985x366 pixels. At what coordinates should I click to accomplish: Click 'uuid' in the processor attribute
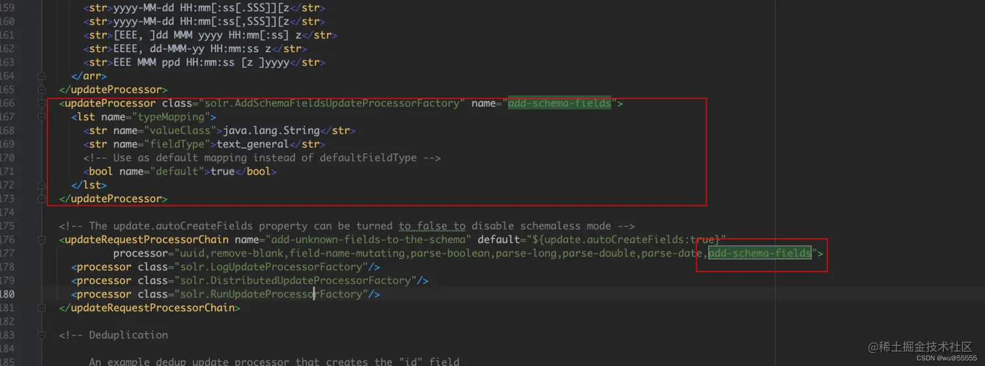[192, 253]
